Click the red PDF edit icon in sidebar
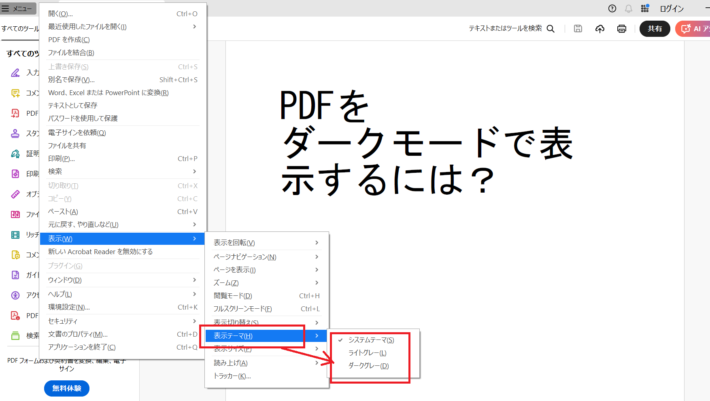The height and width of the screenshot is (401, 710). click(x=15, y=113)
